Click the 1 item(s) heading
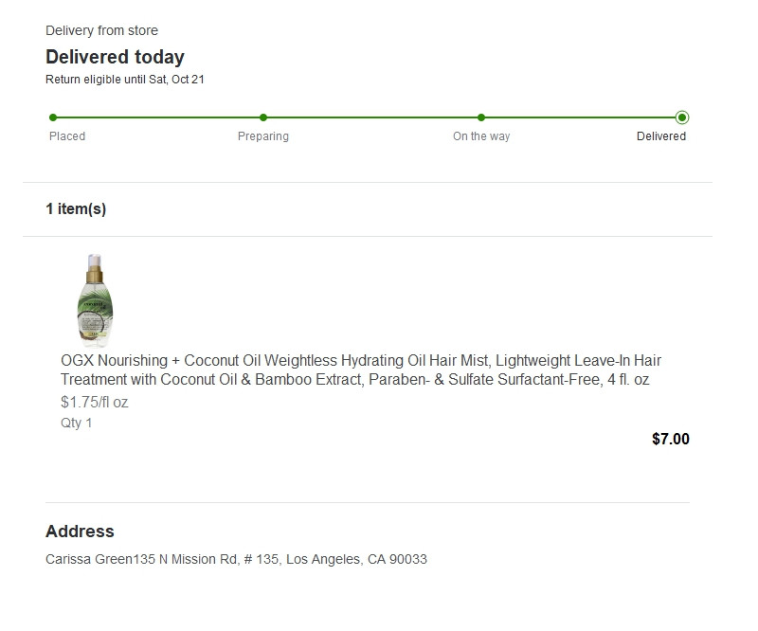The height and width of the screenshot is (631, 758). pos(76,209)
